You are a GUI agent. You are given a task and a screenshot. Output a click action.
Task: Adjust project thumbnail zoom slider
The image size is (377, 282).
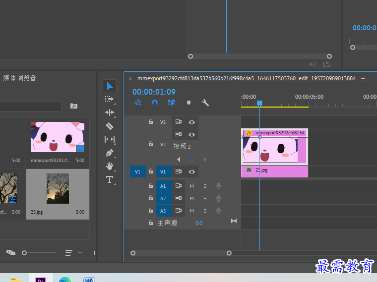24,253
